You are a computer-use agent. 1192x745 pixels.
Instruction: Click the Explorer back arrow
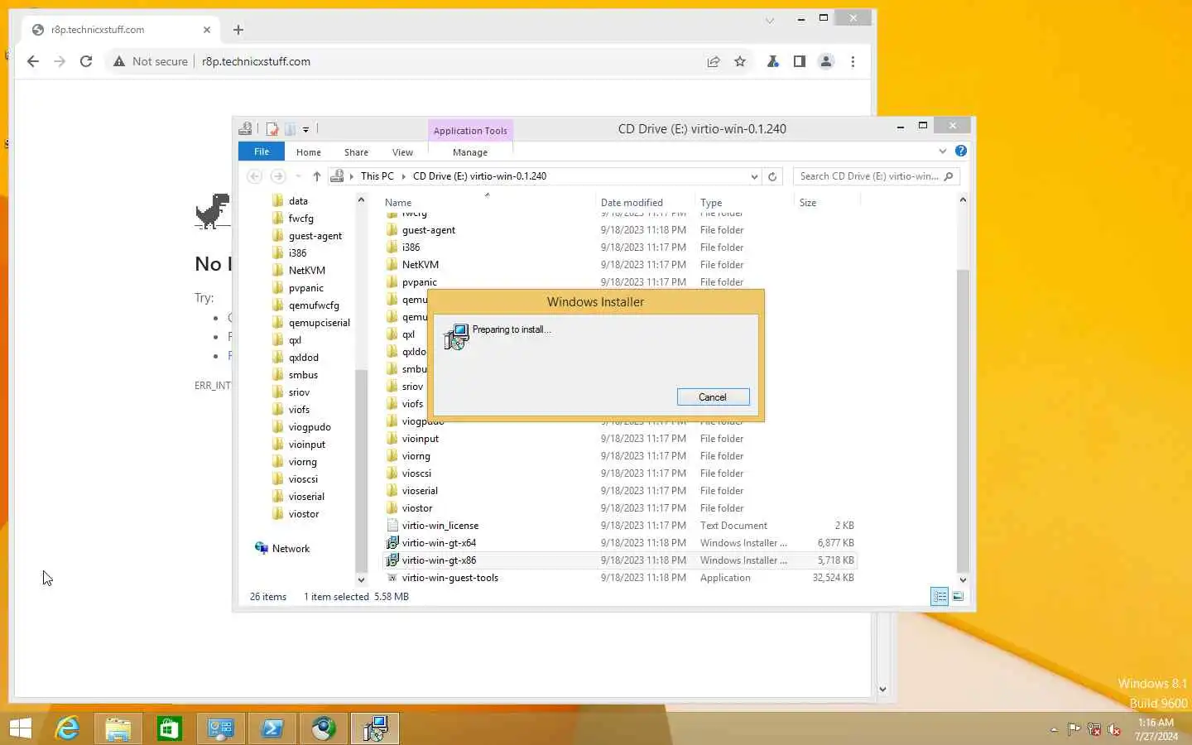[255, 176]
